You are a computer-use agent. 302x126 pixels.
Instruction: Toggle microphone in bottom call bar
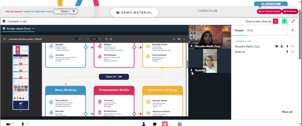click(x=23, y=124)
